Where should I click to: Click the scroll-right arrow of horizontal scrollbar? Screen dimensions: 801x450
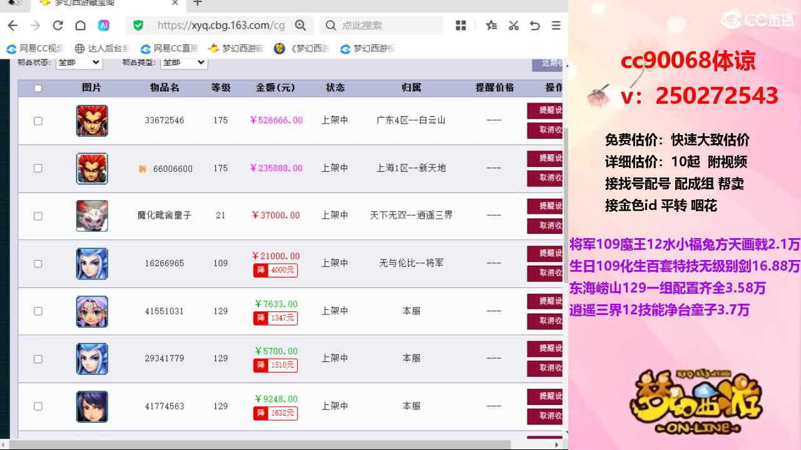pos(557,444)
